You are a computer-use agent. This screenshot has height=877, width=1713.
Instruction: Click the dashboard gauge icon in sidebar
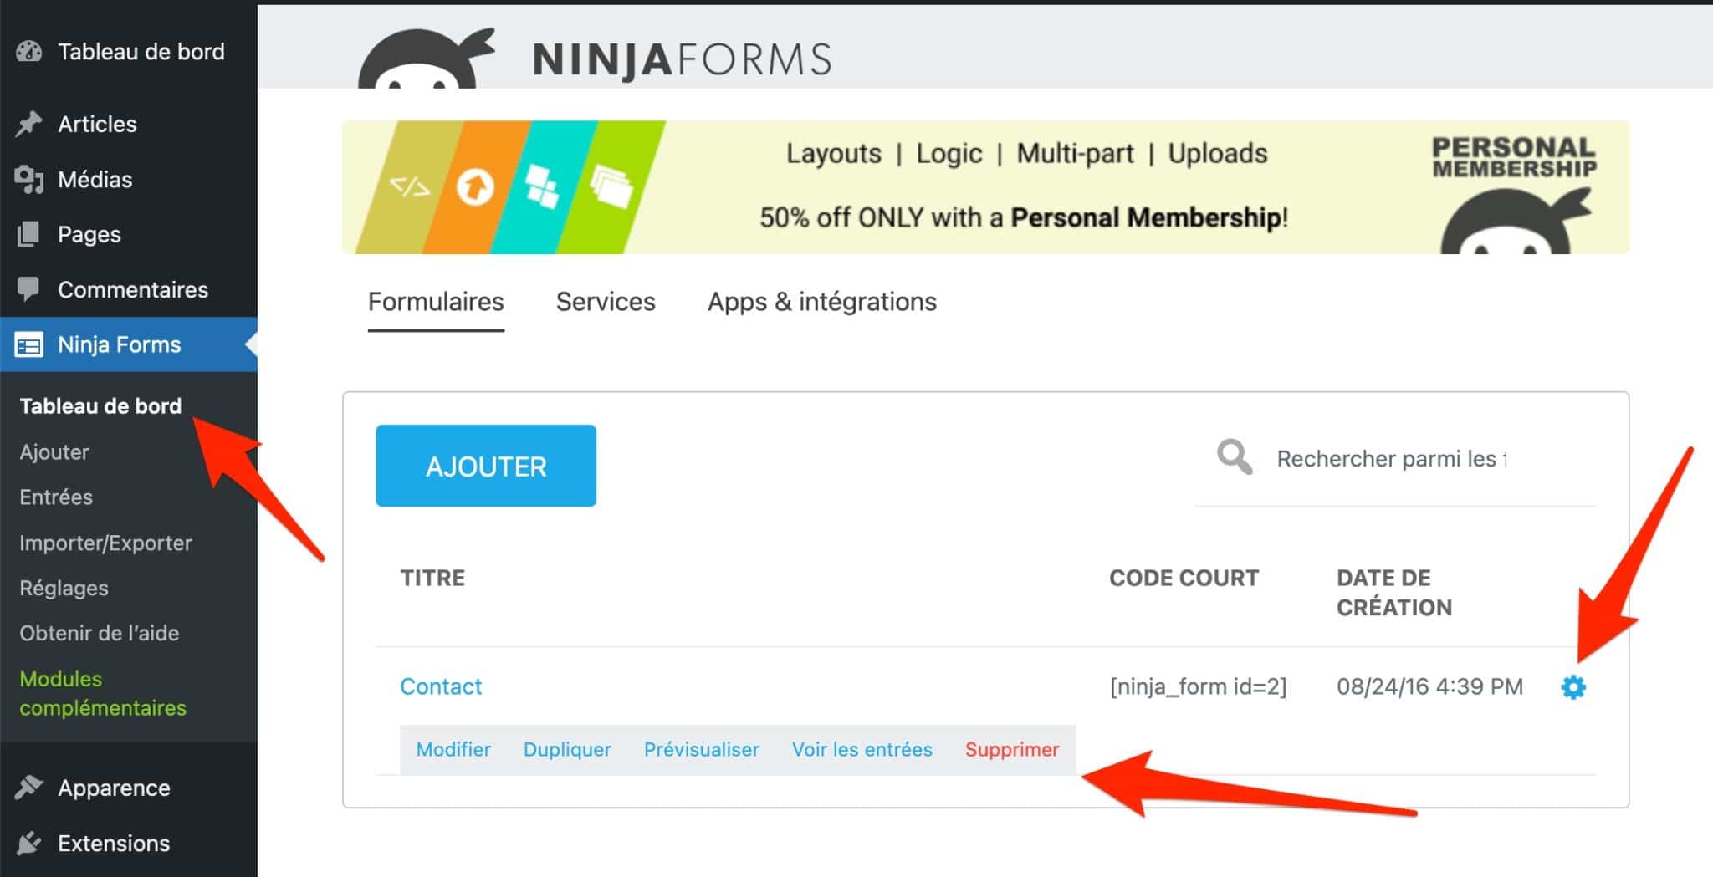28,52
